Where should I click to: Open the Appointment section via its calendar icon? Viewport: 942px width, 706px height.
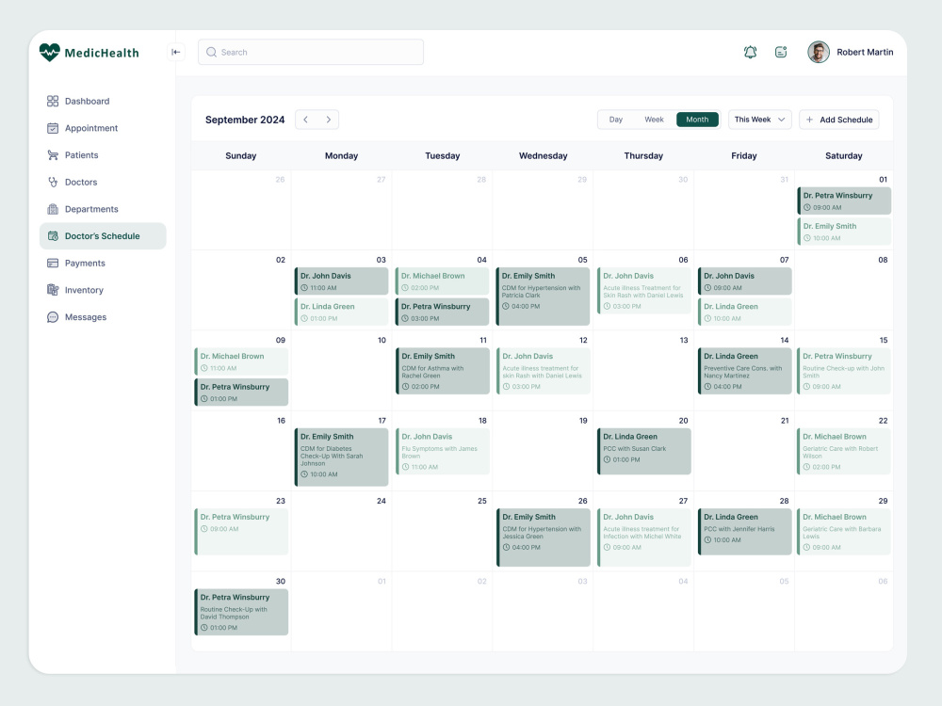coord(53,128)
